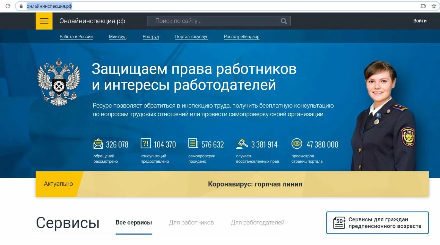Screen dimensions: 440x245
Task: Switch to Для работодателей tab
Action: [257, 222]
